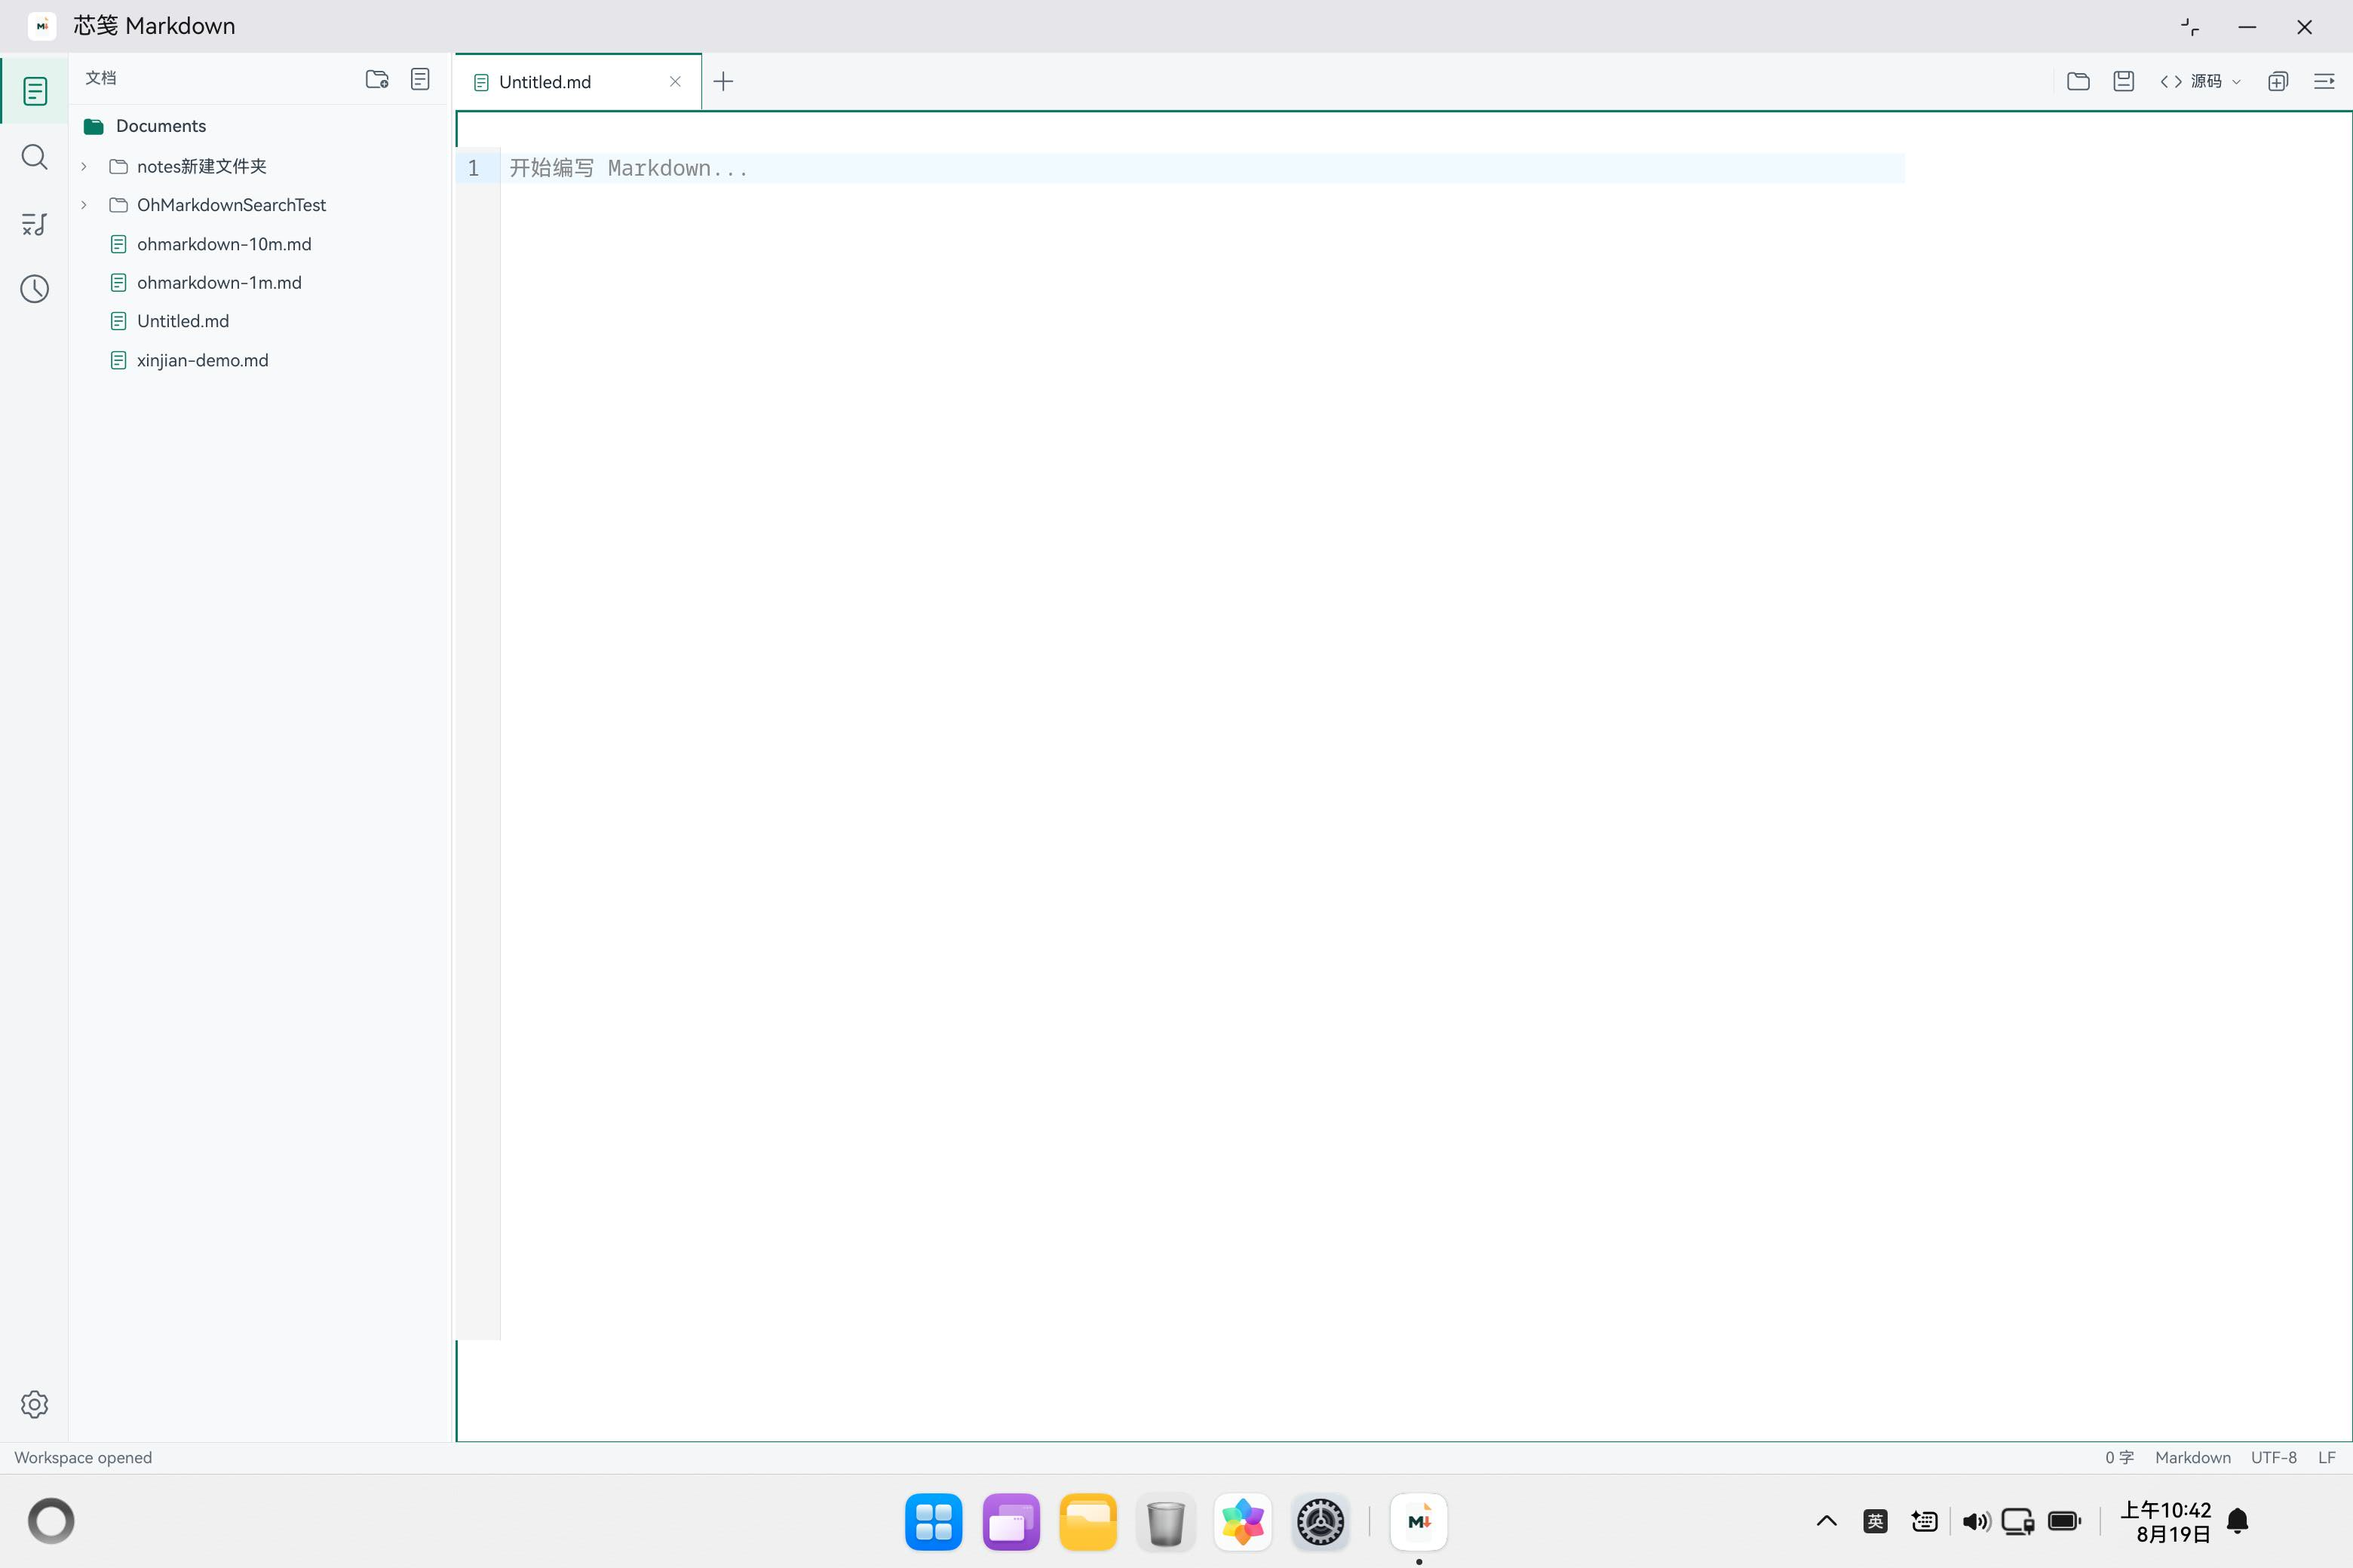The image size is (2353, 1568).
Task: Click the add-pane icon in editor toolbar
Action: [2278, 81]
